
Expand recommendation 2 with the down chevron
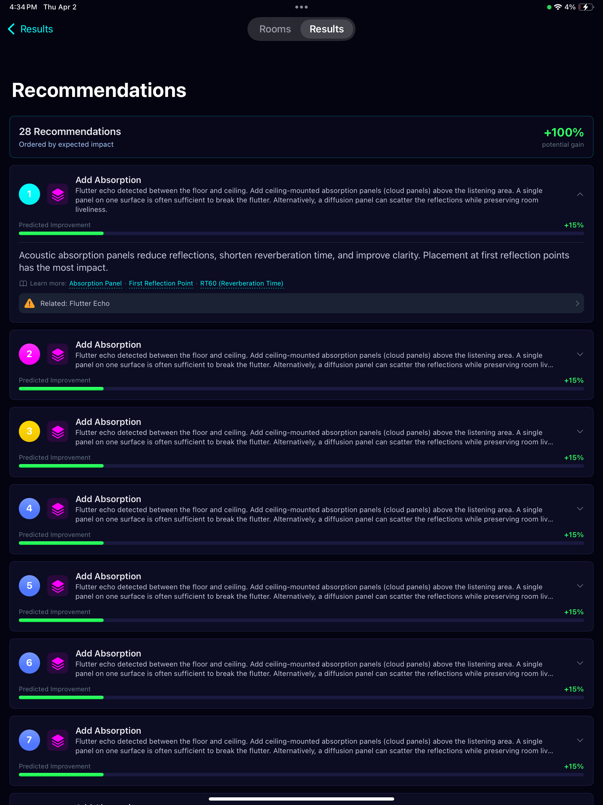(x=580, y=354)
